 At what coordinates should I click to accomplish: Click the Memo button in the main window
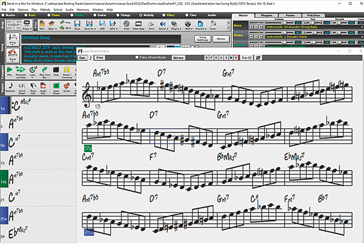(221, 39)
